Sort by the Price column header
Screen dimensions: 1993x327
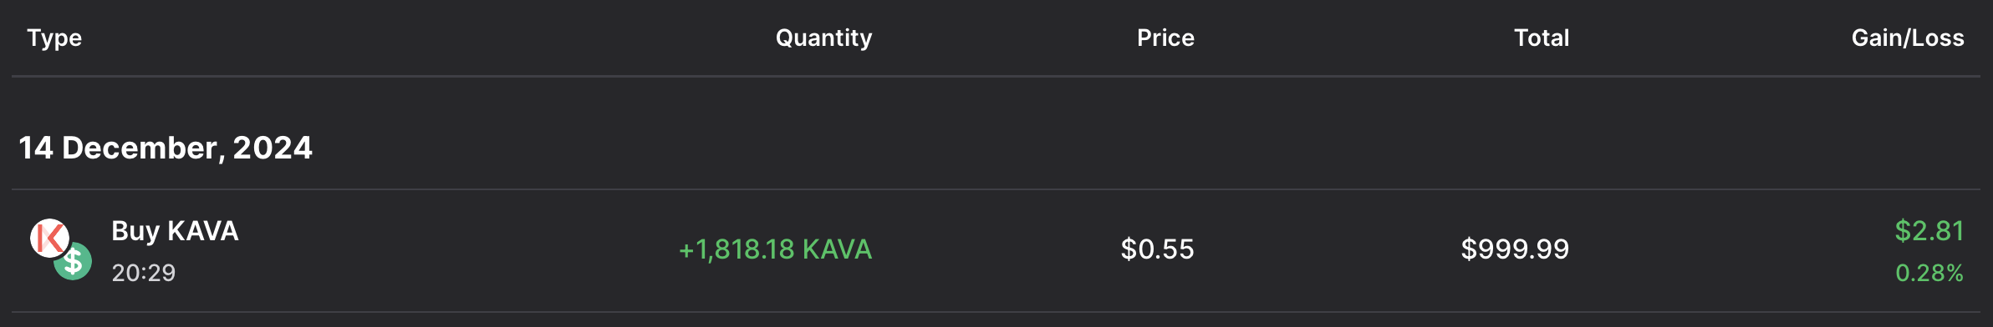click(x=1165, y=38)
